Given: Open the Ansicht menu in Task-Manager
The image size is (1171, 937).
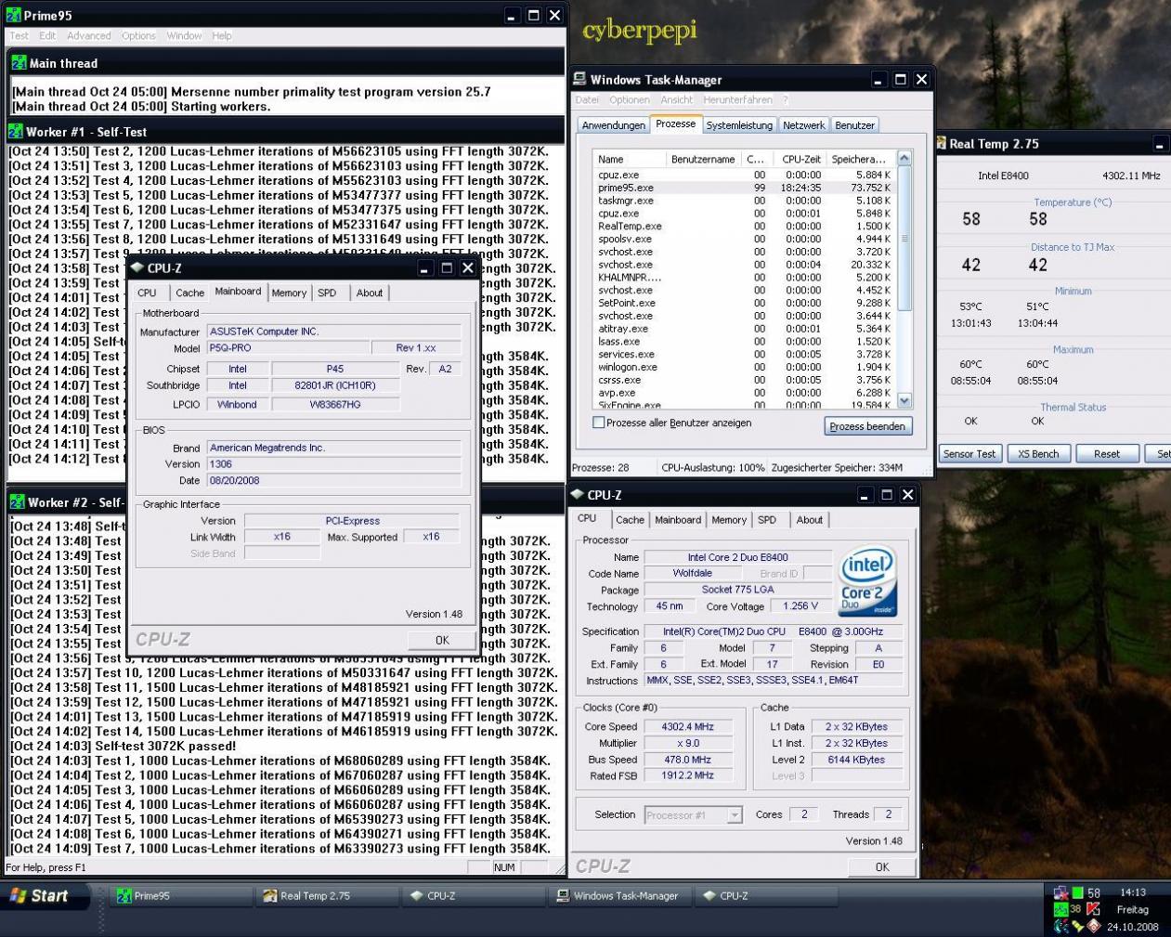Looking at the screenshot, I should click(676, 100).
